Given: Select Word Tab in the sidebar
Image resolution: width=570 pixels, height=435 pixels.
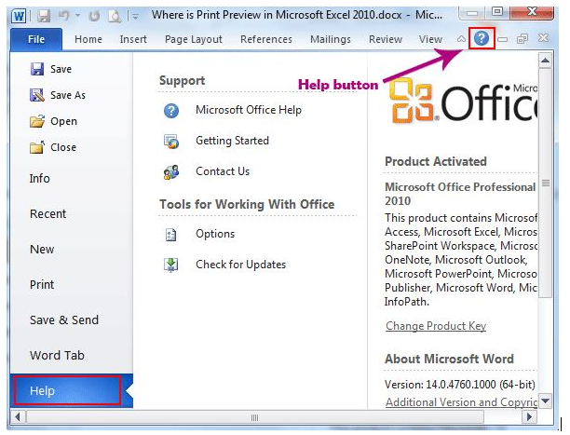Looking at the screenshot, I should [57, 355].
